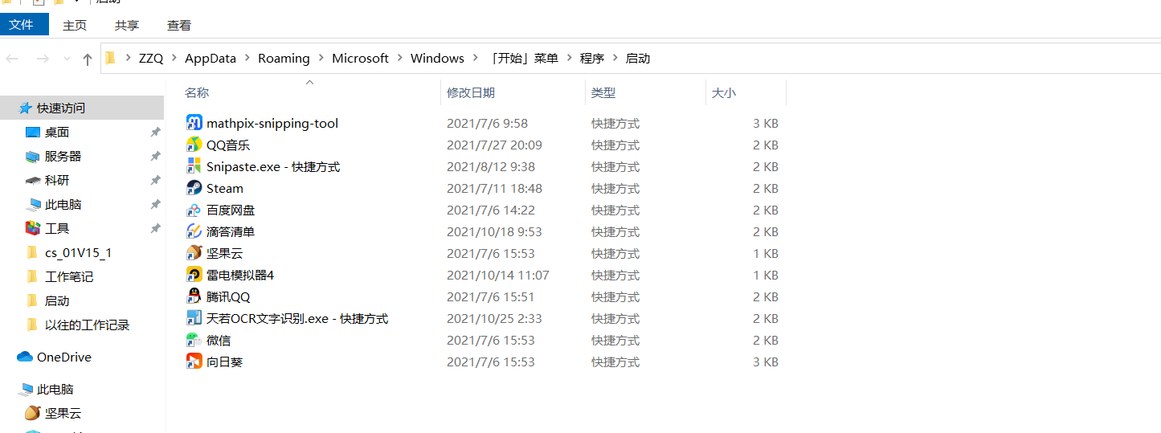
Task: Switch to the 共享 ribbon tab
Action: coord(127,26)
